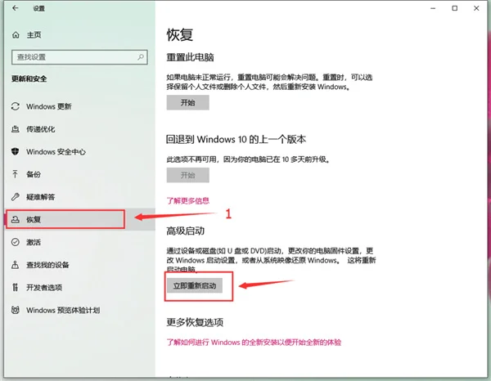Click the 恢复 page heading
Screen dimensions: 491x381
(180, 34)
